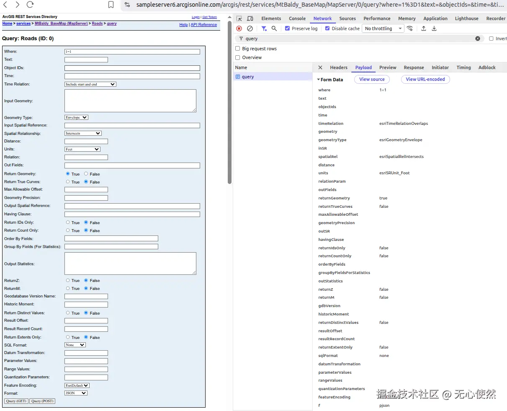
Task: Toggle the network filter funnel icon
Action: 264,28
